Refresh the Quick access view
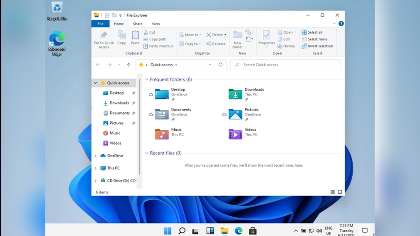This screenshot has width=420, height=236. [x=220, y=65]
